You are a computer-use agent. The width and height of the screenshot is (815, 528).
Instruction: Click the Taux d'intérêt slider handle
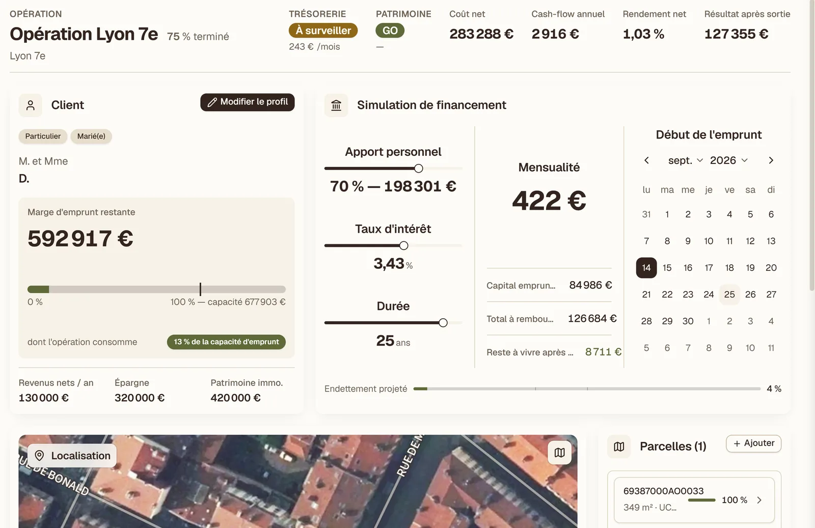point(404,245)
